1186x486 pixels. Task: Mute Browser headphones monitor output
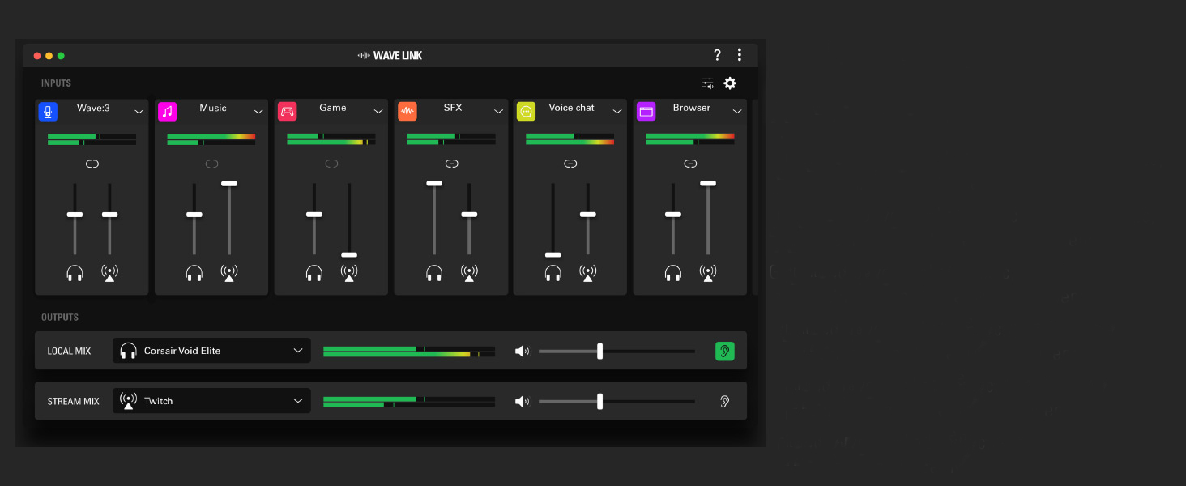(673, 273)
